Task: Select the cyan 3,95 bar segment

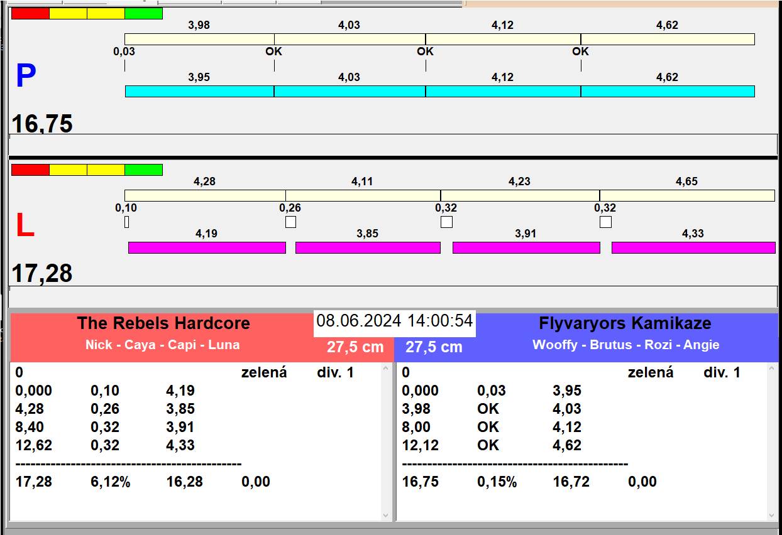Action: [199, 92]
